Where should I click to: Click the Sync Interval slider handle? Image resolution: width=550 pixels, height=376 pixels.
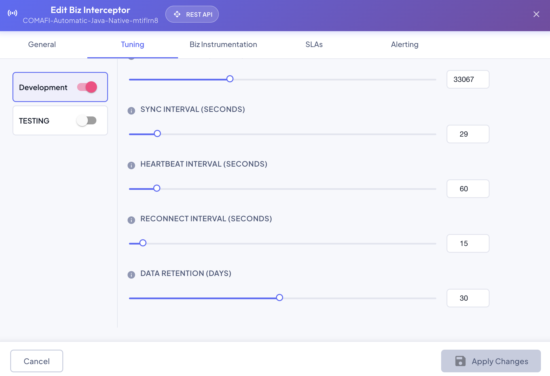157,133
